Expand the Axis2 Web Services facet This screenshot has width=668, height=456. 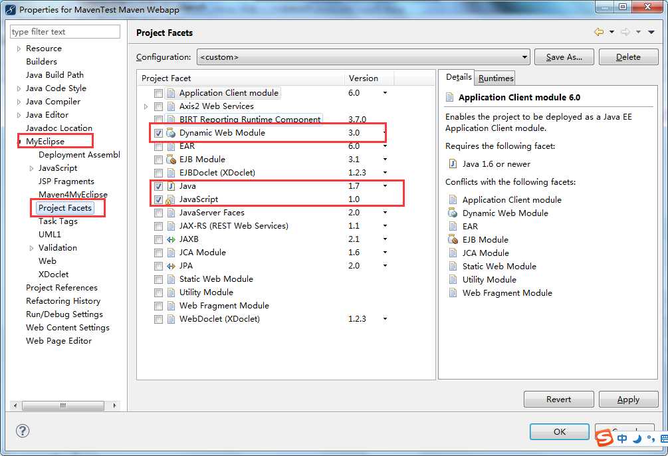146,106
